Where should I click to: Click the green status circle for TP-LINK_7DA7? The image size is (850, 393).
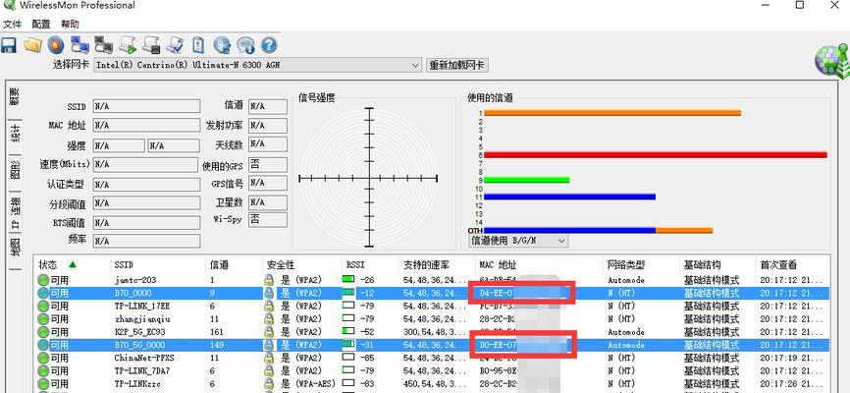click(43, 371)
